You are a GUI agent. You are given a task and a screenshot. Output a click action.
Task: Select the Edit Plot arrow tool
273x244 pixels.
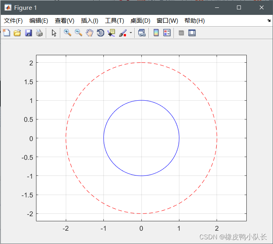click(54, 33)
